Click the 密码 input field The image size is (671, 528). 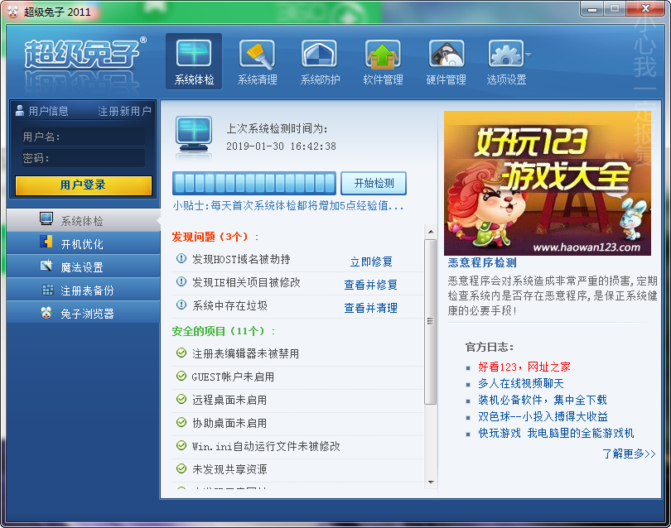tap(84, 158)
